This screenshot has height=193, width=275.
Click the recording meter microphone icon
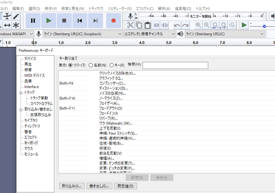coord(130,16)
